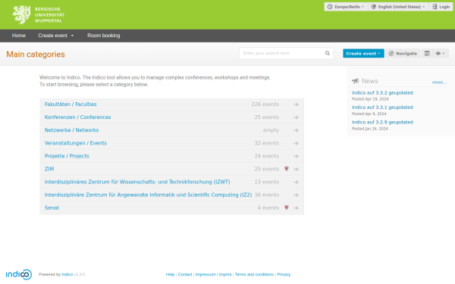
Task: Open the Interdisziplinäre Zentrum IZ2 category
Action: pyautogui.click(x=149, y=195)
